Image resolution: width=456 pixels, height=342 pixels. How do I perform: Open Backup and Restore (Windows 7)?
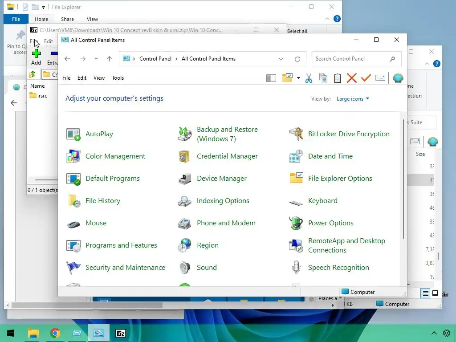click(x=227, y=134)
